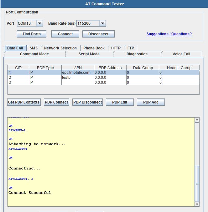Viewport: 208px width, 212px height.
Task: Open the Network Selection tab
Action: coord(60,48)
